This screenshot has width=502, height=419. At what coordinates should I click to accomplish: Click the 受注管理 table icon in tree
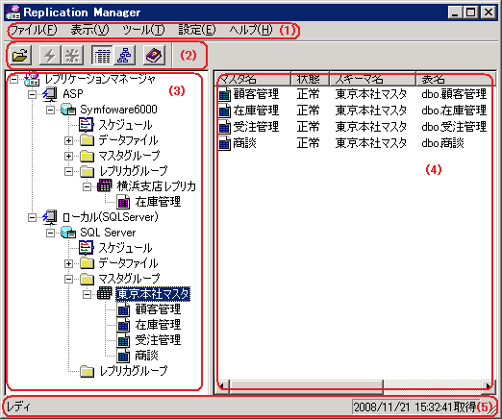pyautogui.click(x=123, y=340)
